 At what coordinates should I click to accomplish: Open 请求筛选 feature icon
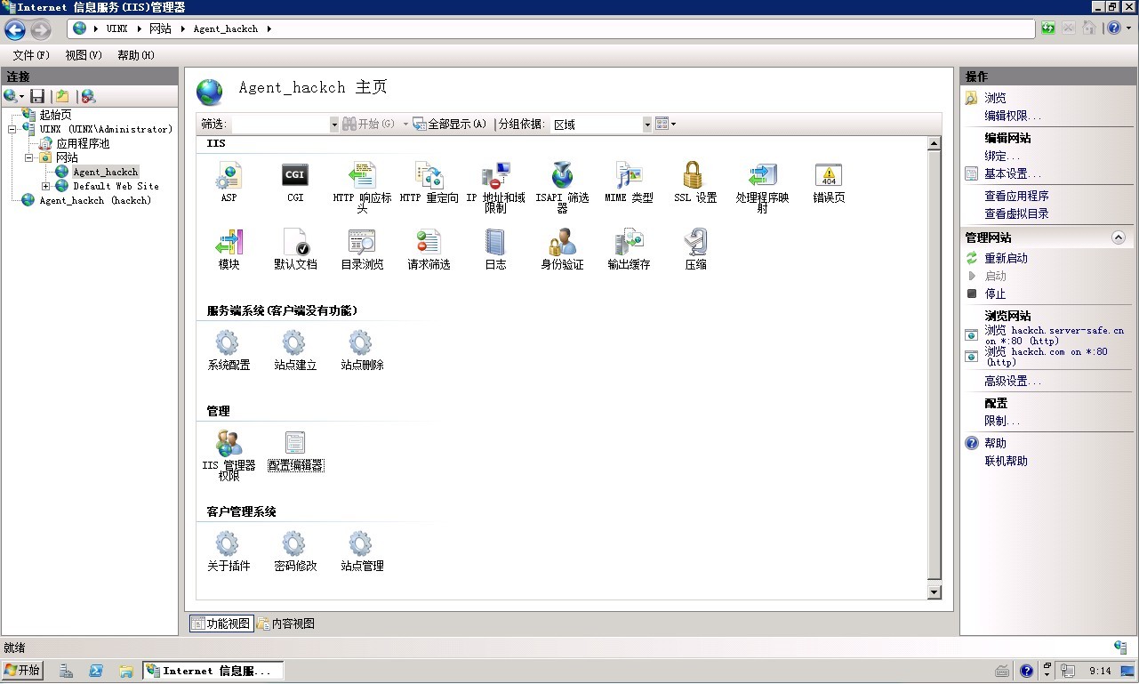pos(429,242)
